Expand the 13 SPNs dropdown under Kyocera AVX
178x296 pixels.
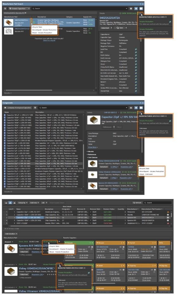[x=18, y=25]
